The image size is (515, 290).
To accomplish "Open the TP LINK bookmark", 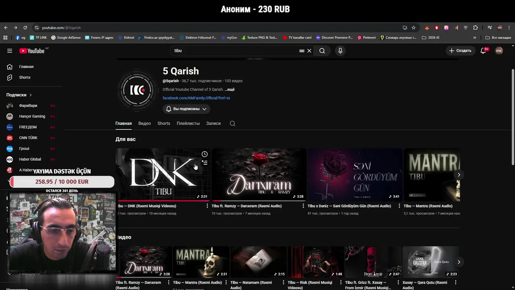I will pyautogui.click(x=38, y=37).
